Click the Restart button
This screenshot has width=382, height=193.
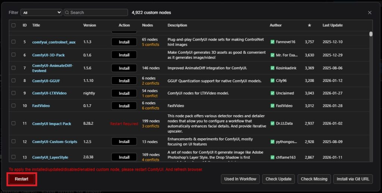point(21,179)
